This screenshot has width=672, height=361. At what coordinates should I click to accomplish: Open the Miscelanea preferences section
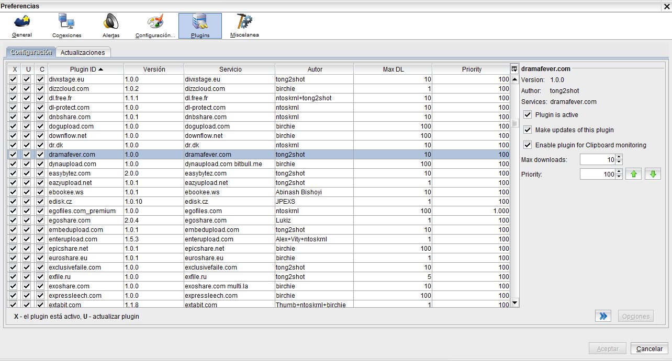(244, 26)
